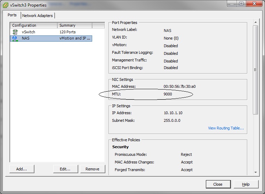Viewport: 265px width, 194px height.
Task: Select the NAS port group row
Action: pos(51,39)
